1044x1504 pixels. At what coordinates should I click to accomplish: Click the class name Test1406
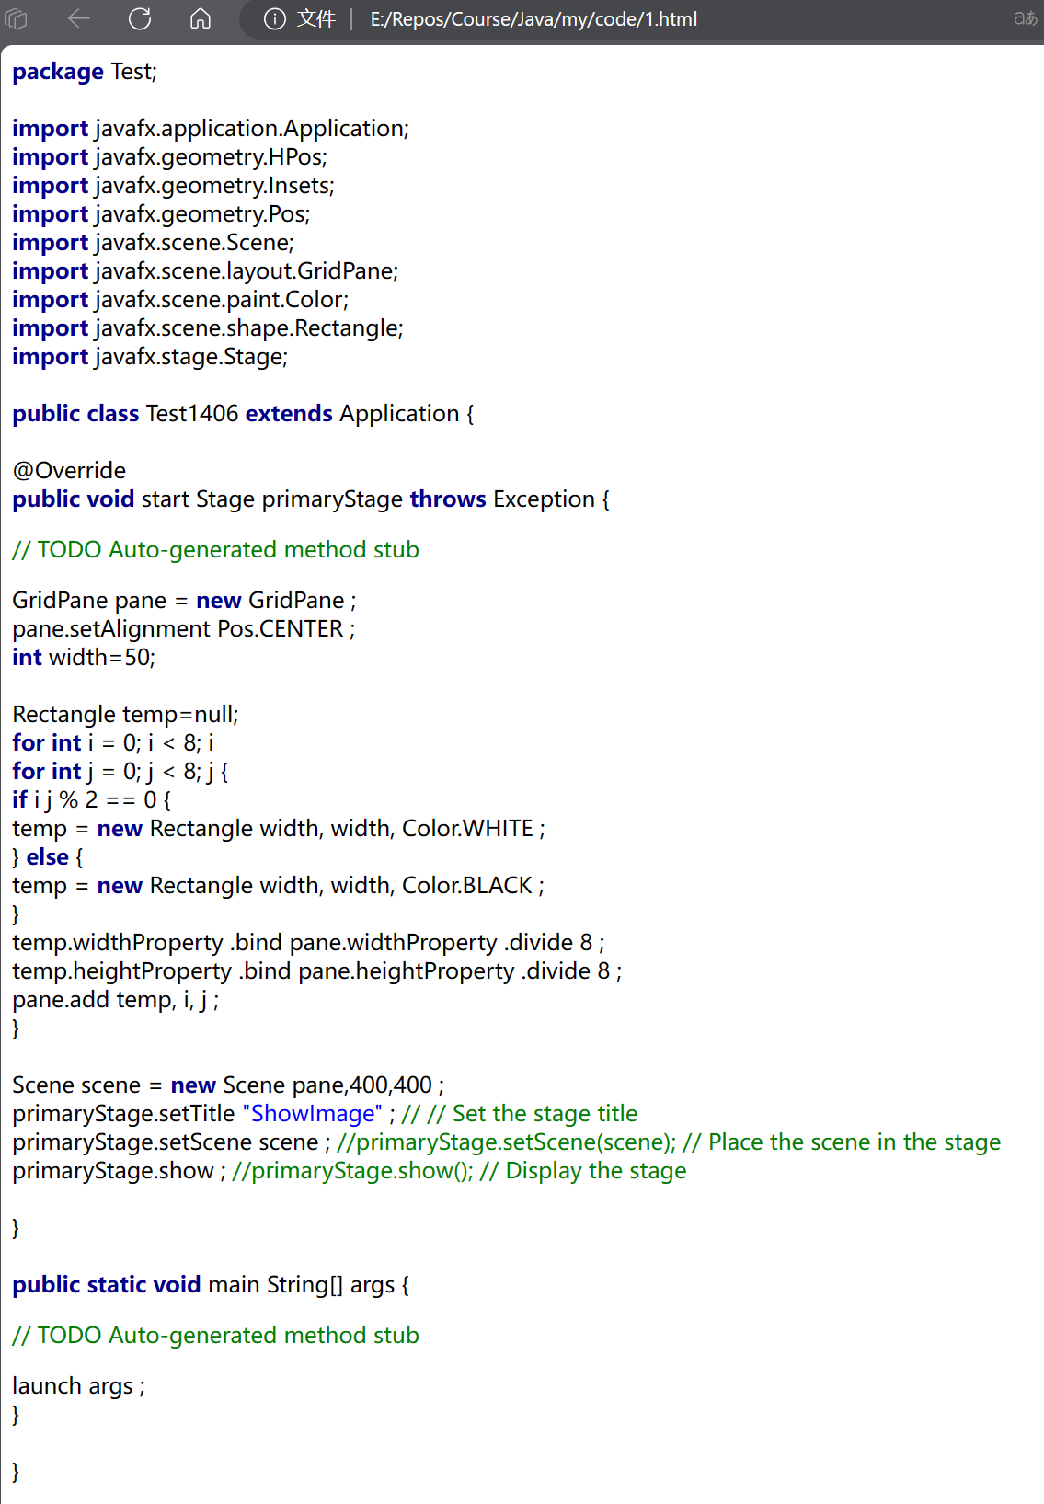[192, 414]
